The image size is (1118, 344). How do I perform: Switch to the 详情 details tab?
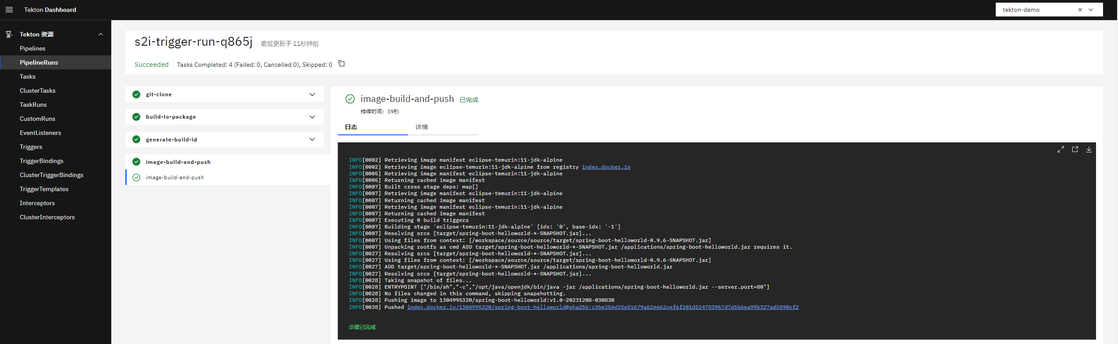coord(443,127)
